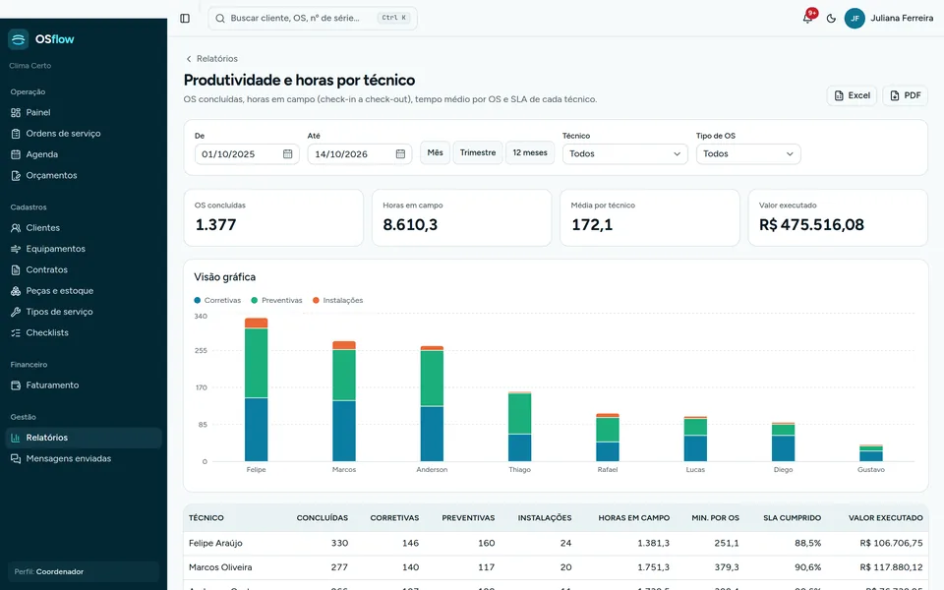Export report to Excel

(852, 95)
